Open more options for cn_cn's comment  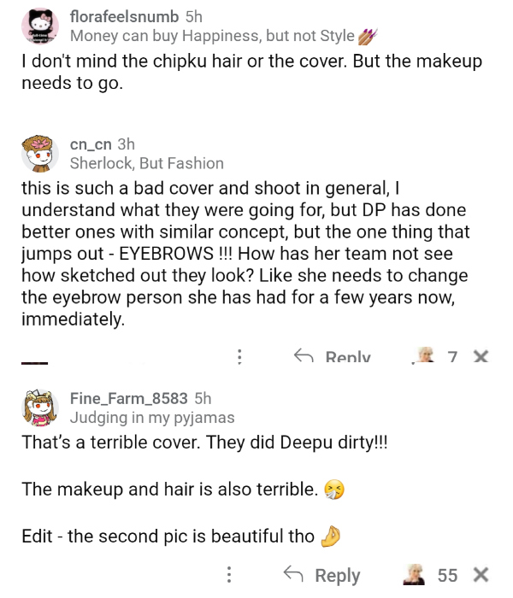point(240,357)
